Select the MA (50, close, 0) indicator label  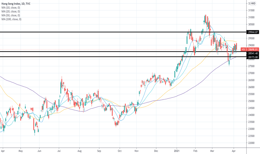tap(11, 15)
